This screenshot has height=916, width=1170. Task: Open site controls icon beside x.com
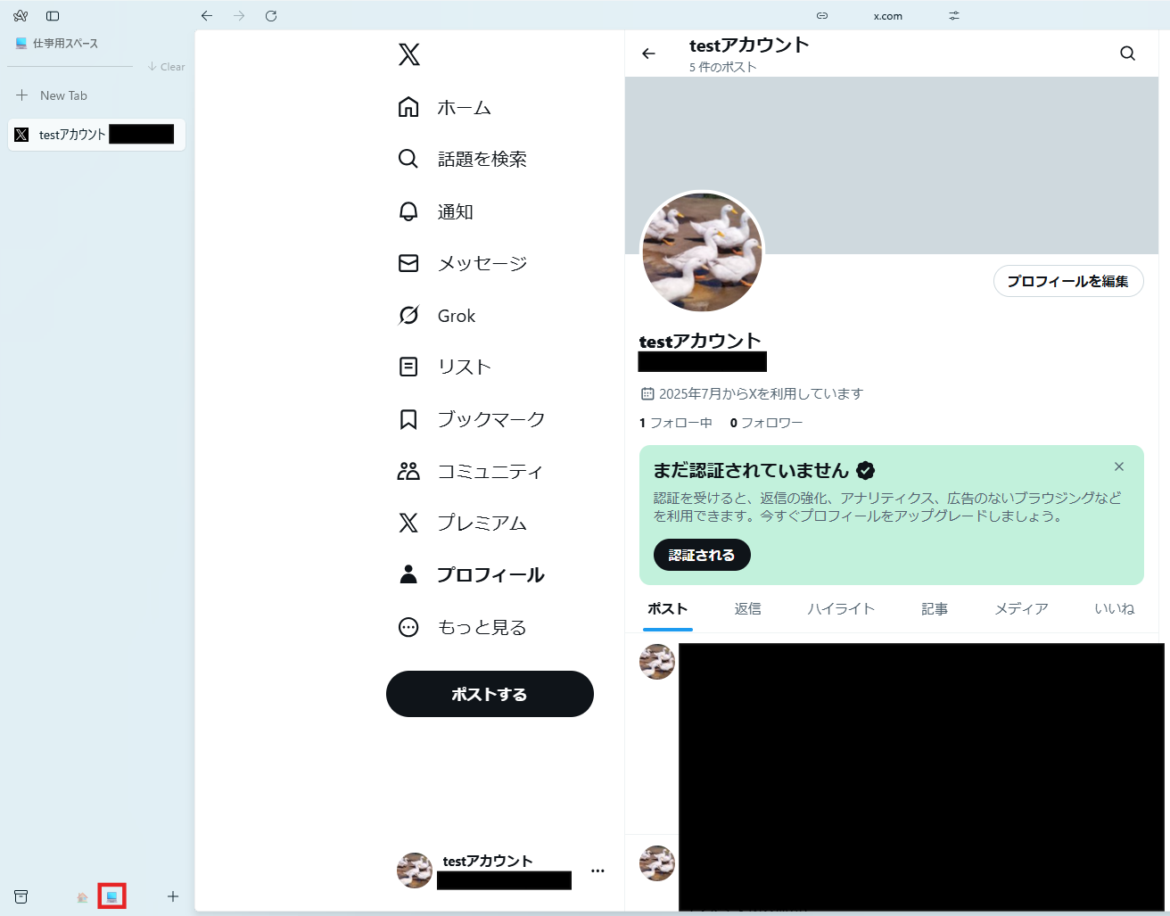954,16
